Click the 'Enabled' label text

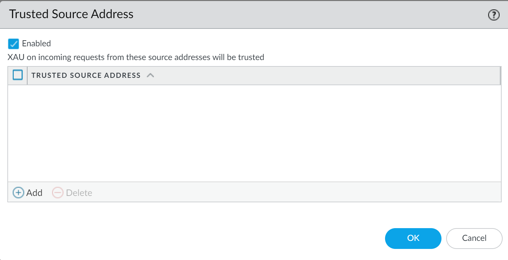(x=36, y=44)
